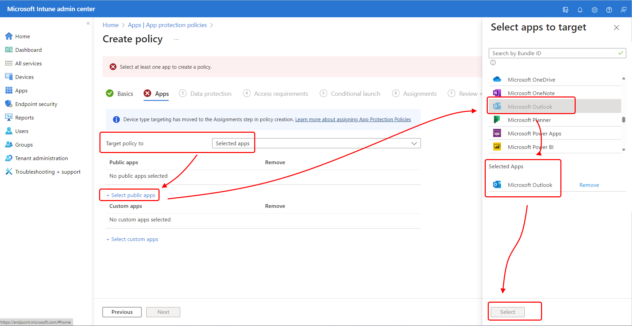Image resolution: width=632 pixels, height=326 pixels.
Task: Click the Select button in the panel
Action: pos(507,312)
